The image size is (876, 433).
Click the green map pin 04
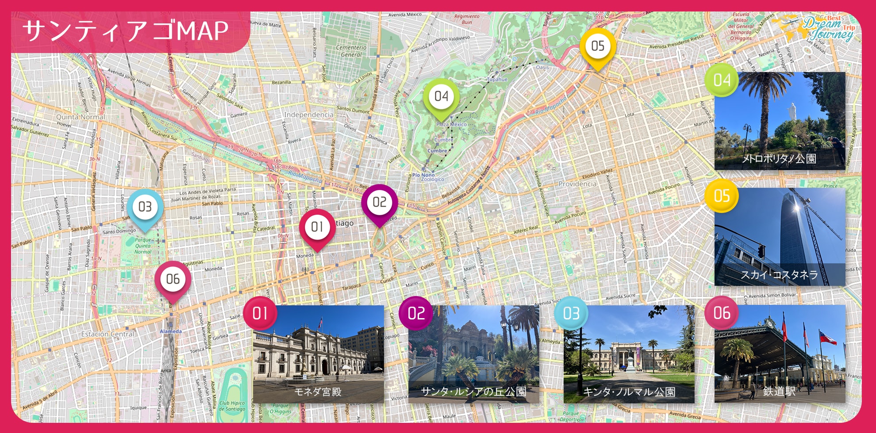[441, 97]
